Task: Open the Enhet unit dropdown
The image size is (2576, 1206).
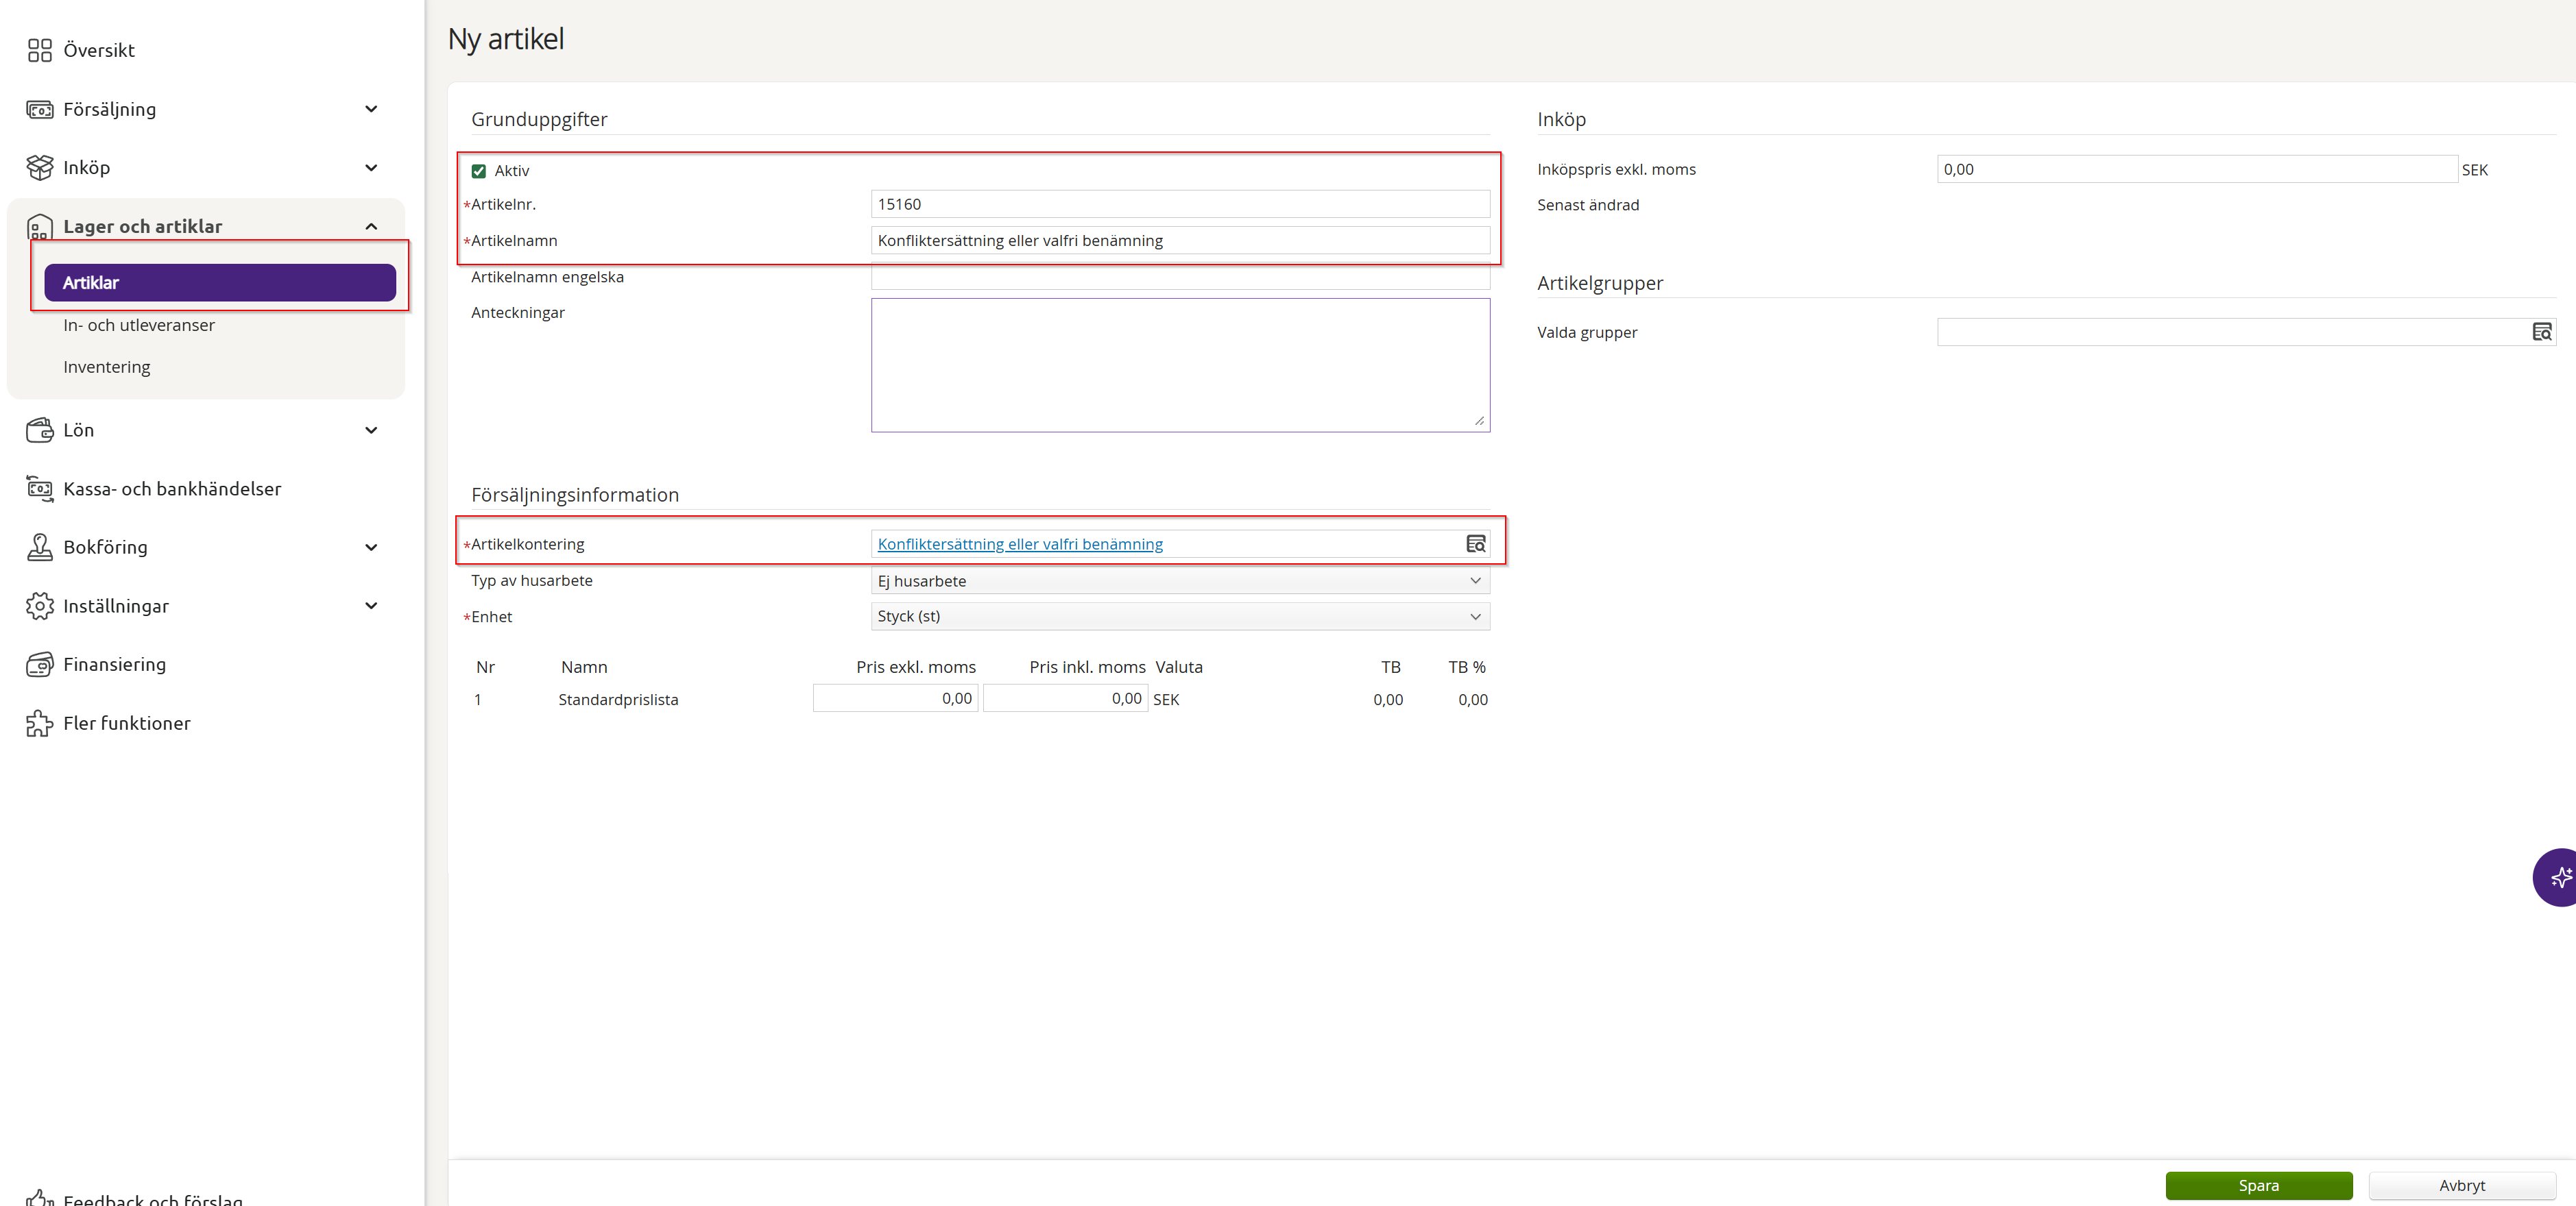Action: [x=1180, y=617]
